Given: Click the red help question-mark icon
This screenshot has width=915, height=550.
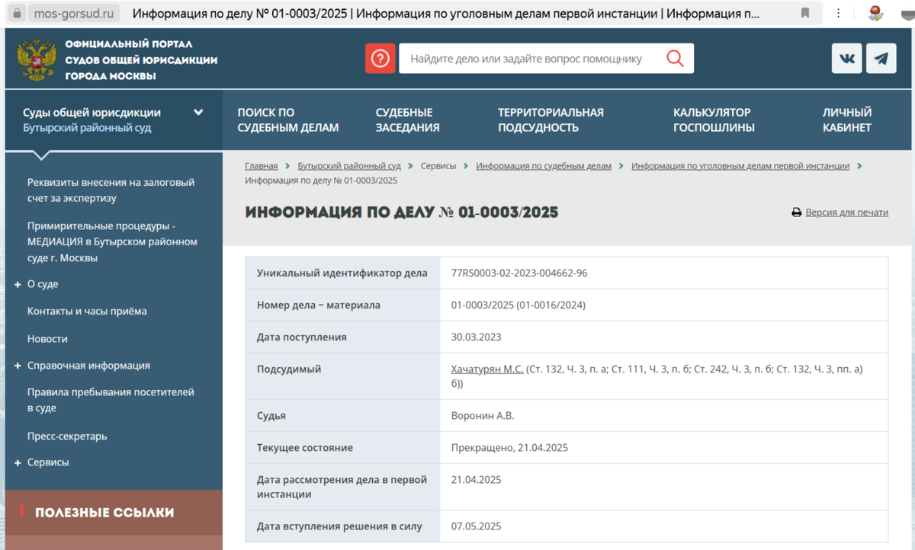Looking at the screenshot, I should coord(380,58).
